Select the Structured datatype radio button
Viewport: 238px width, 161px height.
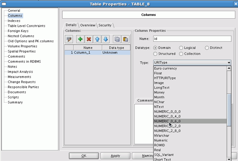click(x=155, y=54)
